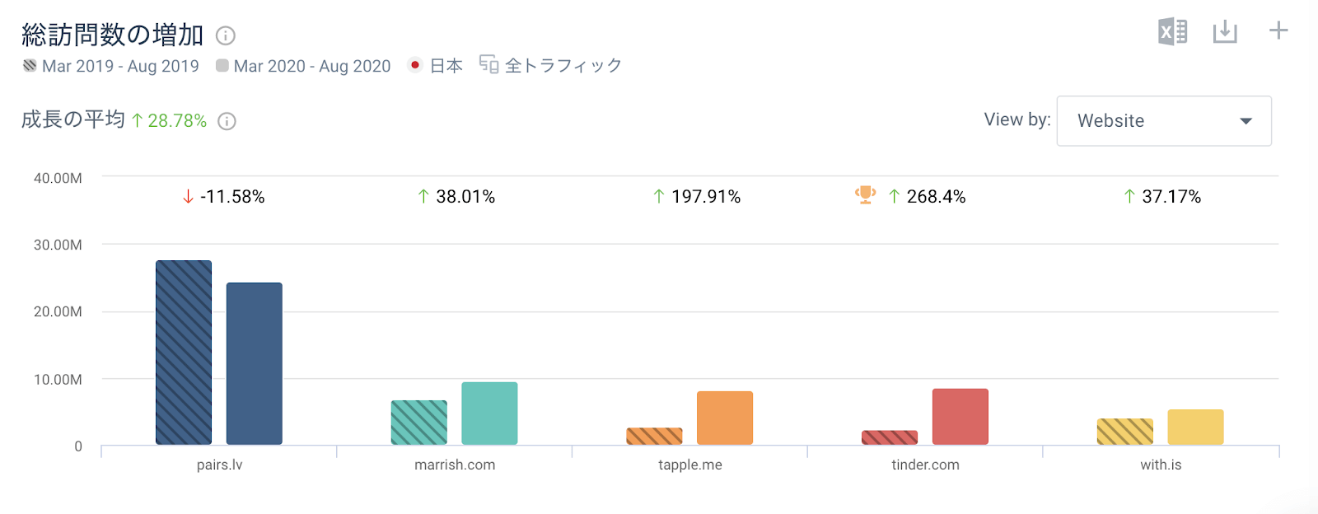Click the trophy icon above tinder.com
1318x514 pixels.
(x=865, y=195)
